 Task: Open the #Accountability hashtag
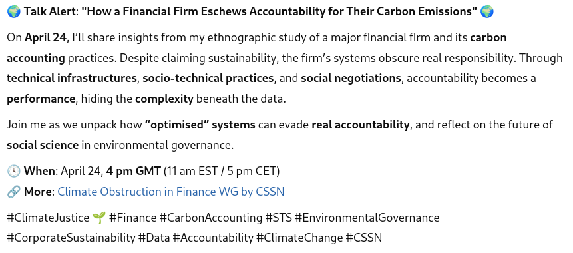[213, 238]
